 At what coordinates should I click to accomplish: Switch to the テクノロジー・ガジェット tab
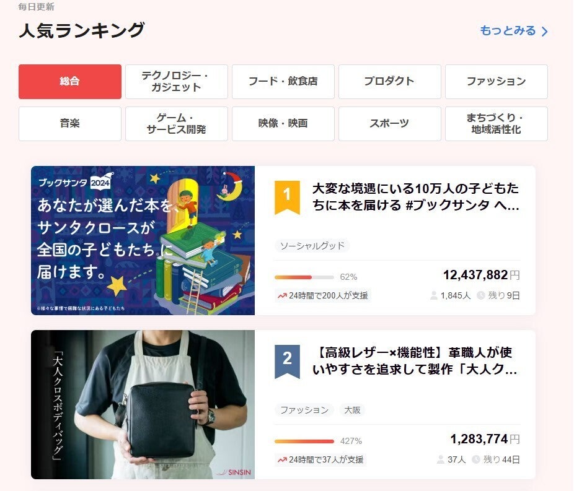coord(177,82)
